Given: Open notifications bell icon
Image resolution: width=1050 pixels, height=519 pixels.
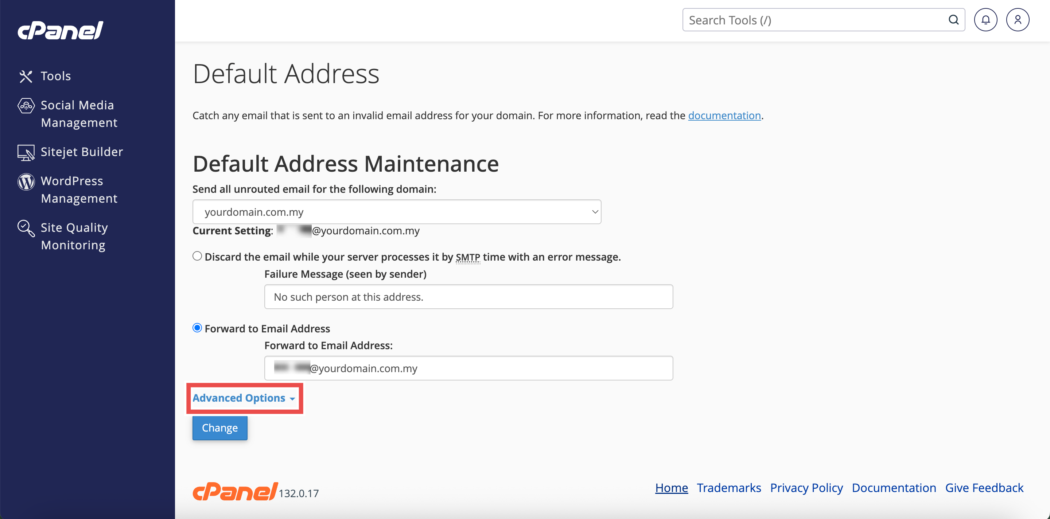Looking at the screenshot, I should pyautogui.click(x=985, y=20).
